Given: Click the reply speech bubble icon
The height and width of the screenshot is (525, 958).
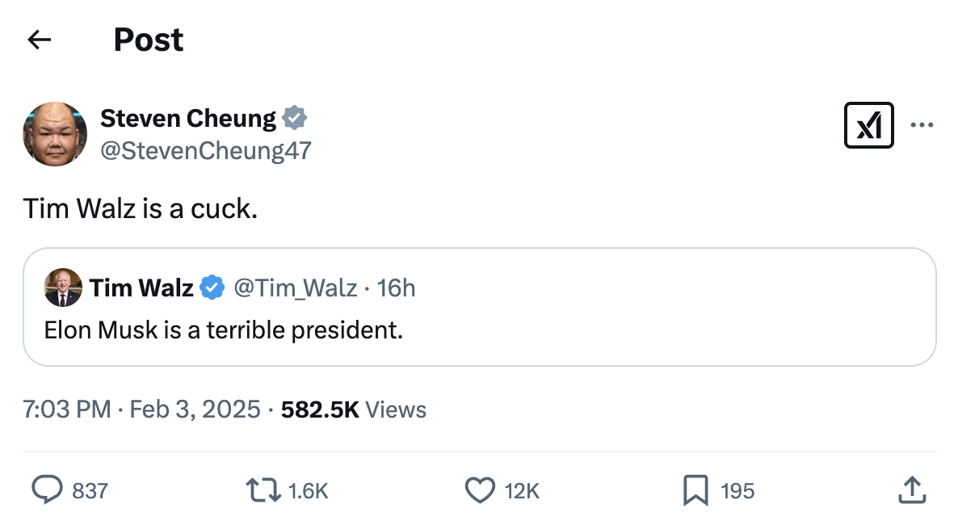Looking at the screenshot, I should point(47,489).
